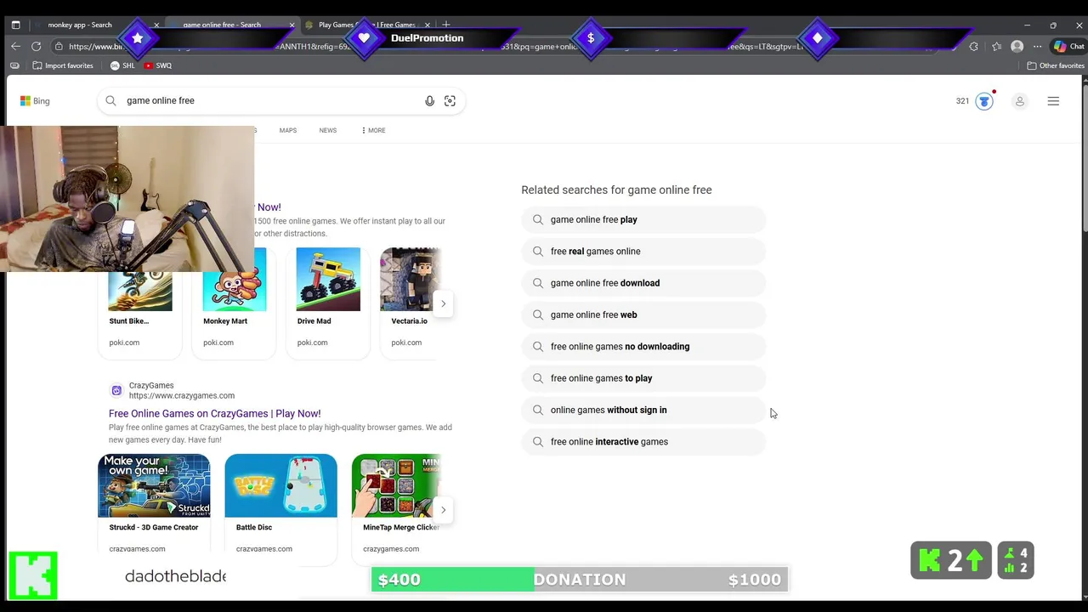This screenshot has height=612, width=1088.
Task: Open the https://www.crazygames.com URL link
Action: point(182,395)
